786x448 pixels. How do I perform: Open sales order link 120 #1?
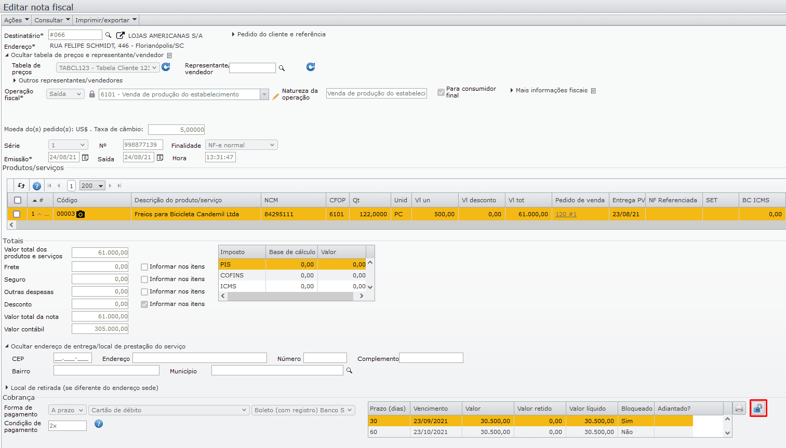[566, 214]
